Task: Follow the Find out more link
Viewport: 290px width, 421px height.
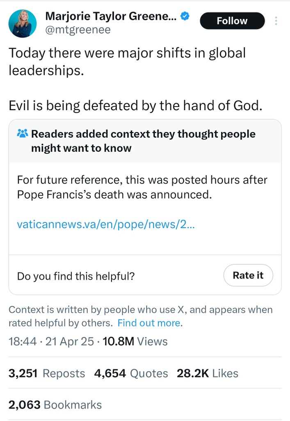Action: 149,323
